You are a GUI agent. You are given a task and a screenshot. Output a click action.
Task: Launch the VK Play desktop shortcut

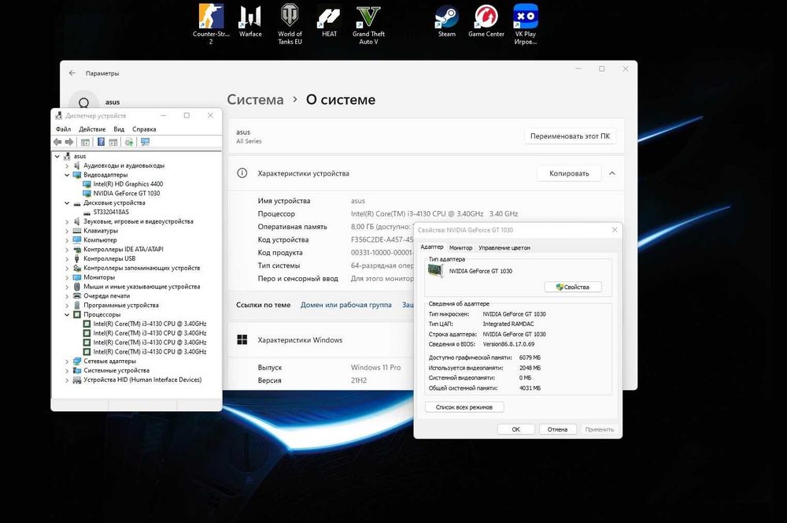[x=526, y=24]
